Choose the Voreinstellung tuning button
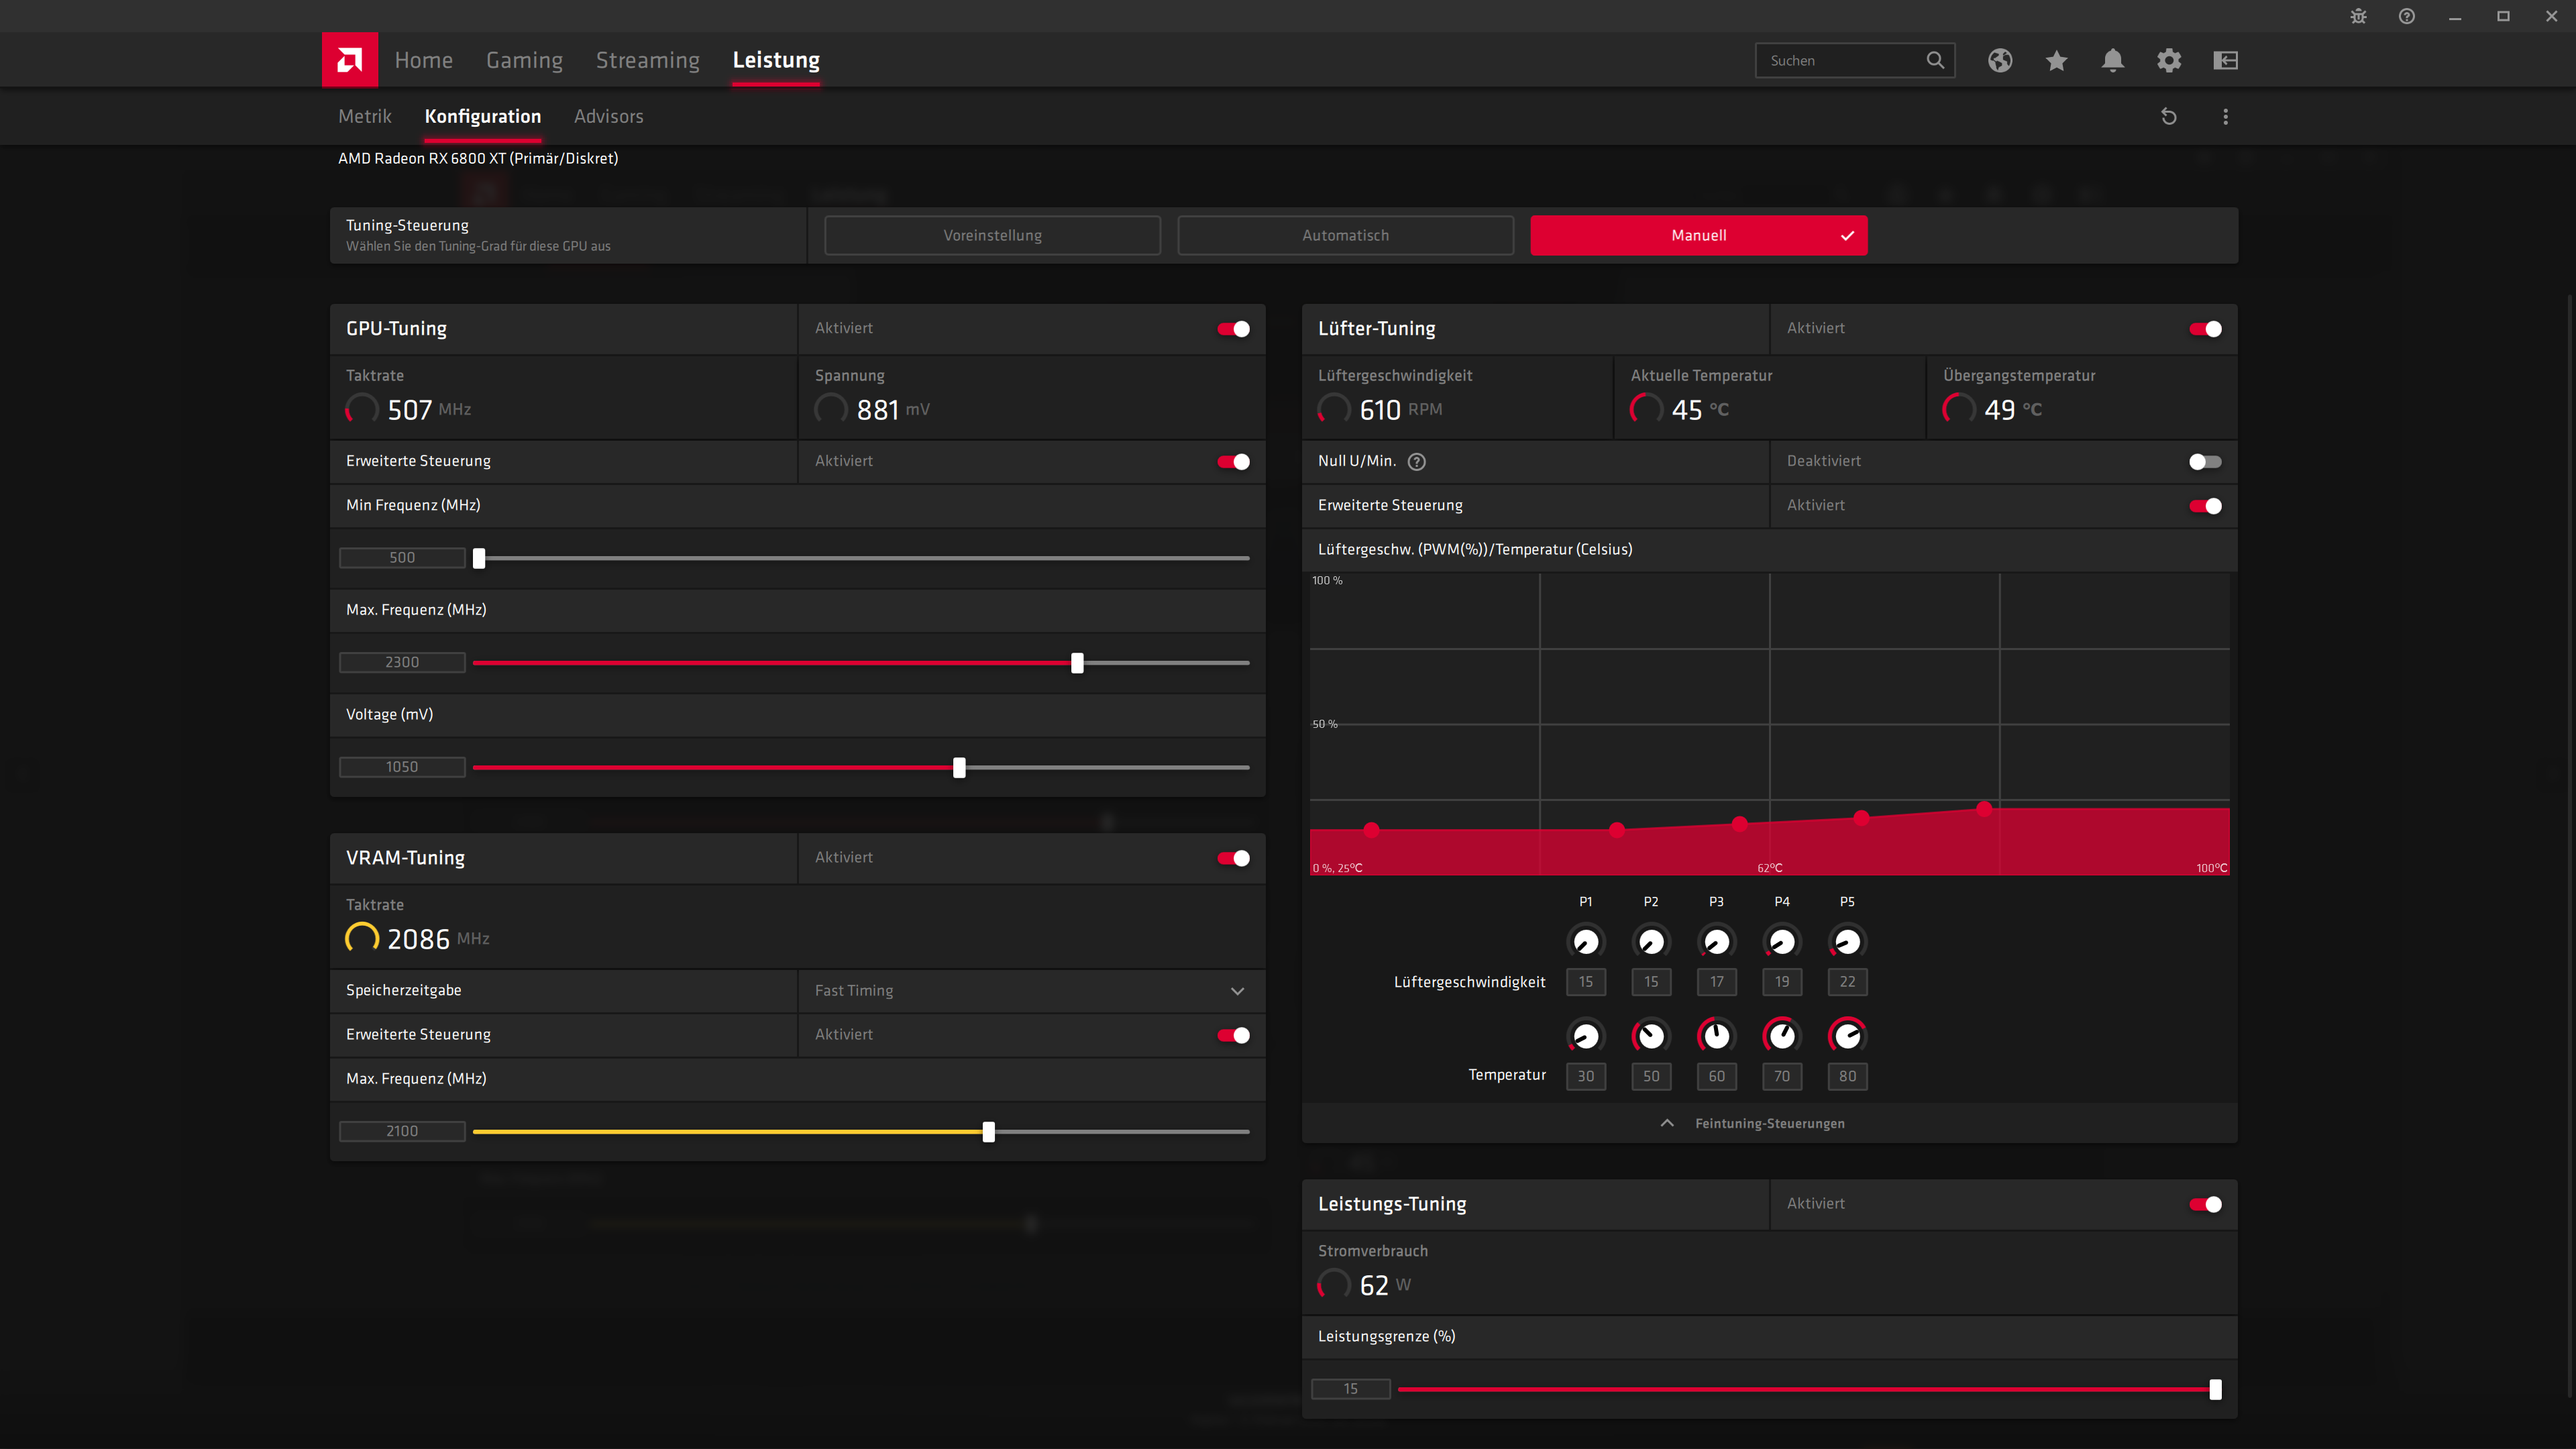2576x1449 pixels. 992,235
